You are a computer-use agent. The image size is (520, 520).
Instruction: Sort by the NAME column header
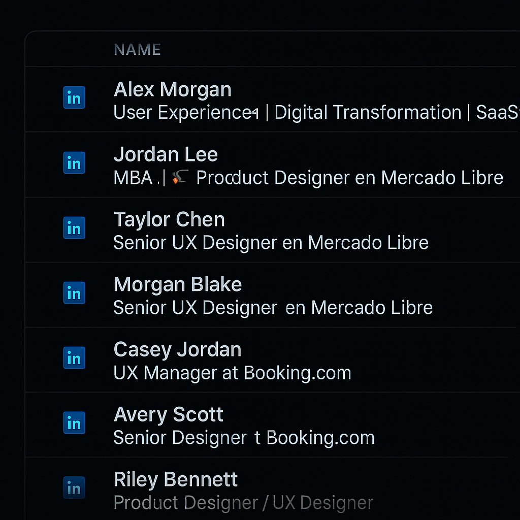pos(137,50)
